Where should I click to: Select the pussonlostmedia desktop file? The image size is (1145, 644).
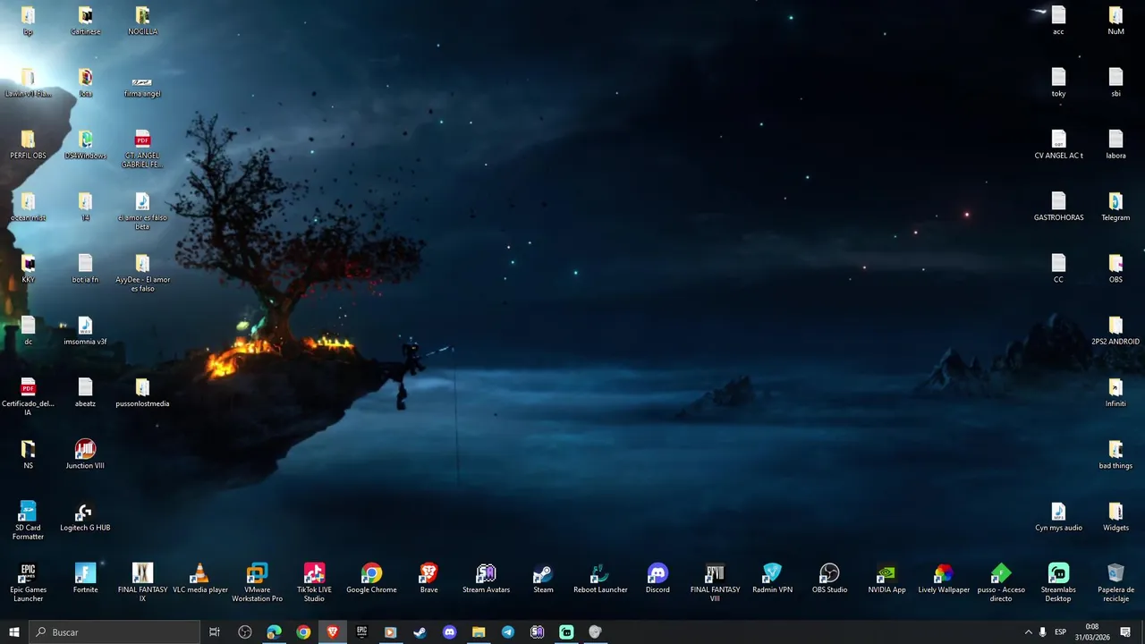point(142,393)
